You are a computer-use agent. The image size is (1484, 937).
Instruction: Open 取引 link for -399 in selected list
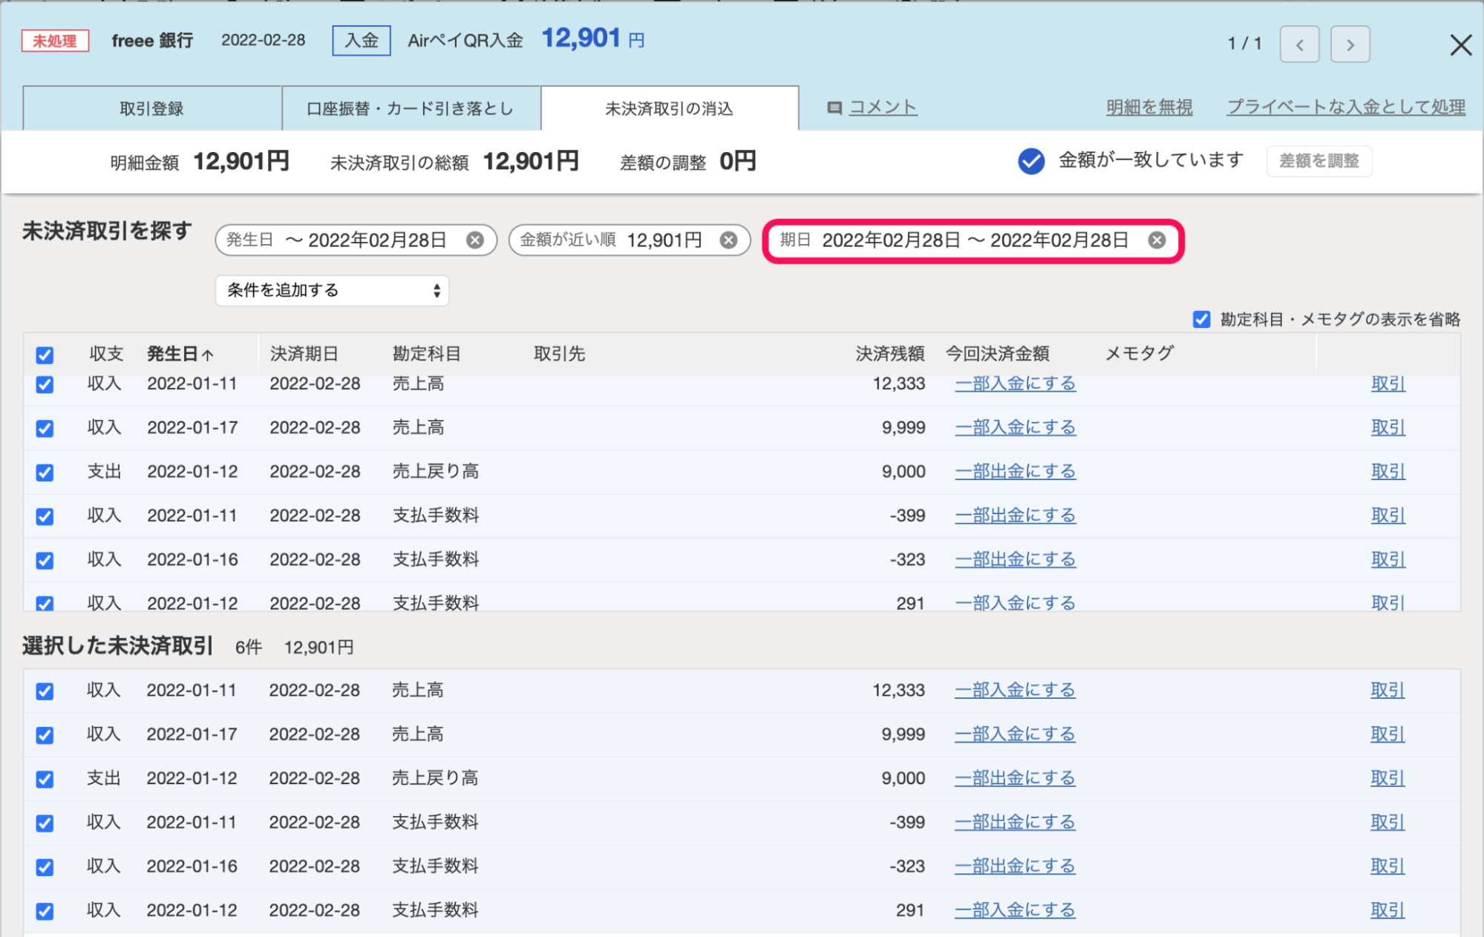pos(1387,822)
